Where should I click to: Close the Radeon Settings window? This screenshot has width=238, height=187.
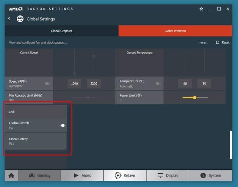[228, 9]
